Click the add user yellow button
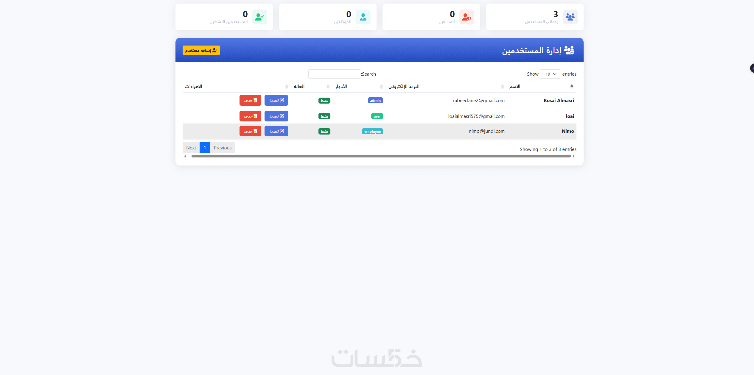This screenshot has width=754, height=375. (201, 50)
